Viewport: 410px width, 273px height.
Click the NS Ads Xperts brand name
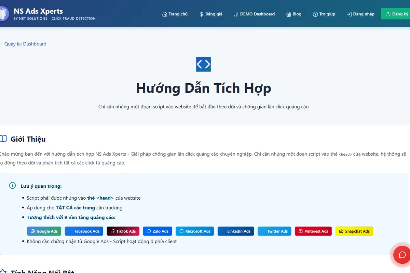(38, 11)
